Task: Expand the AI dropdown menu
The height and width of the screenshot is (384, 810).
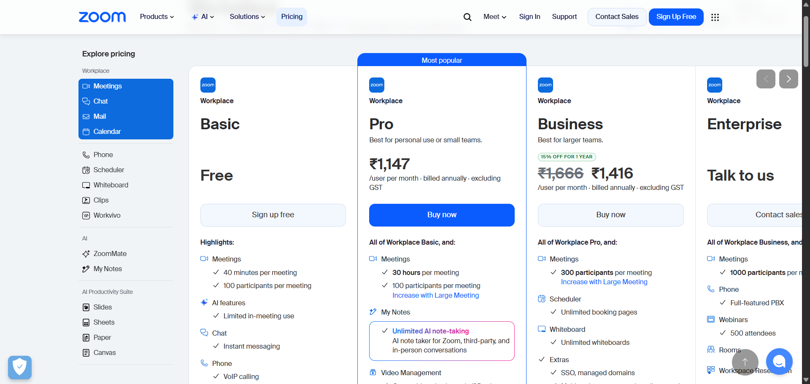Action: [x=203, y=17]
